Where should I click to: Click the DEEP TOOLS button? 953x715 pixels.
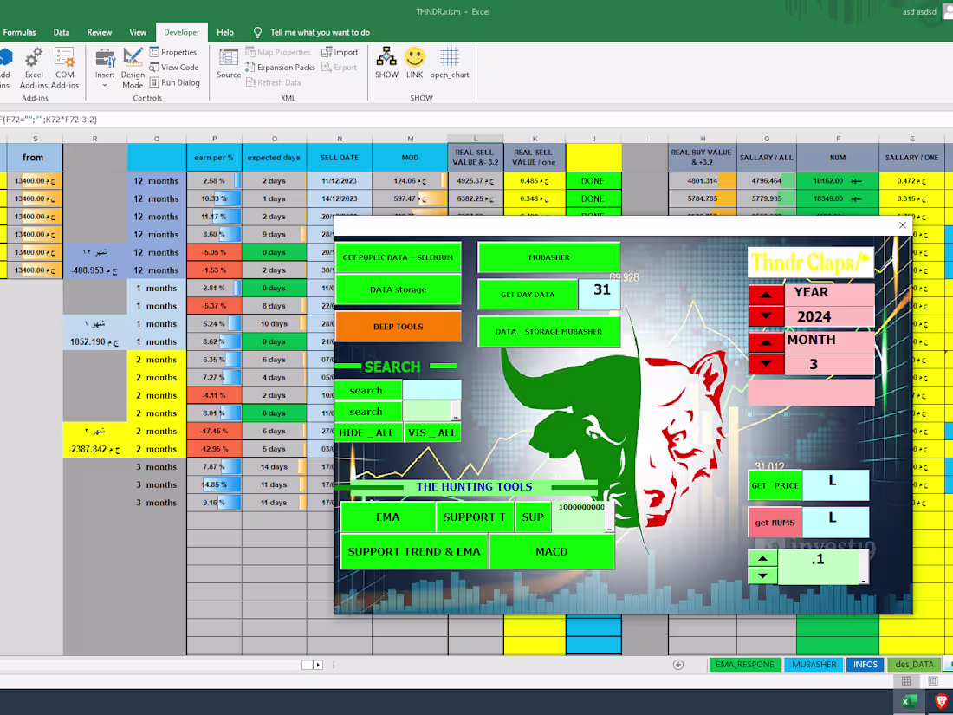(398, 326)
